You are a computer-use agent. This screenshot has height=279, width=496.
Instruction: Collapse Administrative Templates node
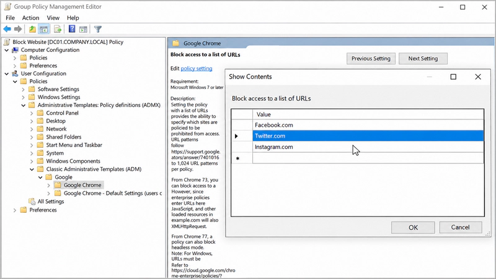(x=23, y=105)
